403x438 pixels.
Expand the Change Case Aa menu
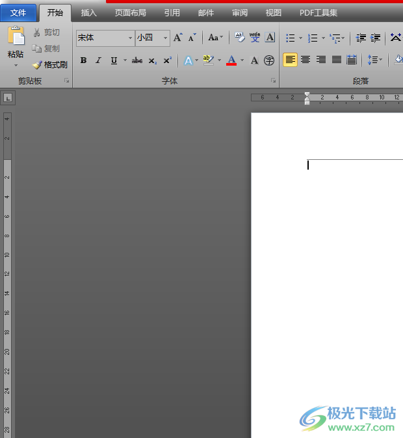215,38
